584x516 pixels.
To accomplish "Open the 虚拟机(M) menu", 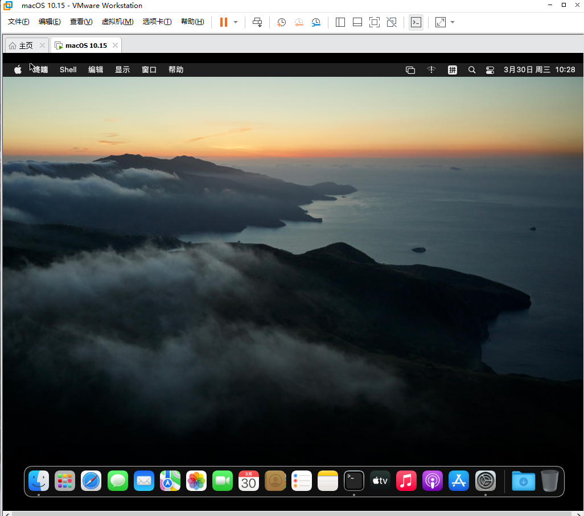I will 117,22.
